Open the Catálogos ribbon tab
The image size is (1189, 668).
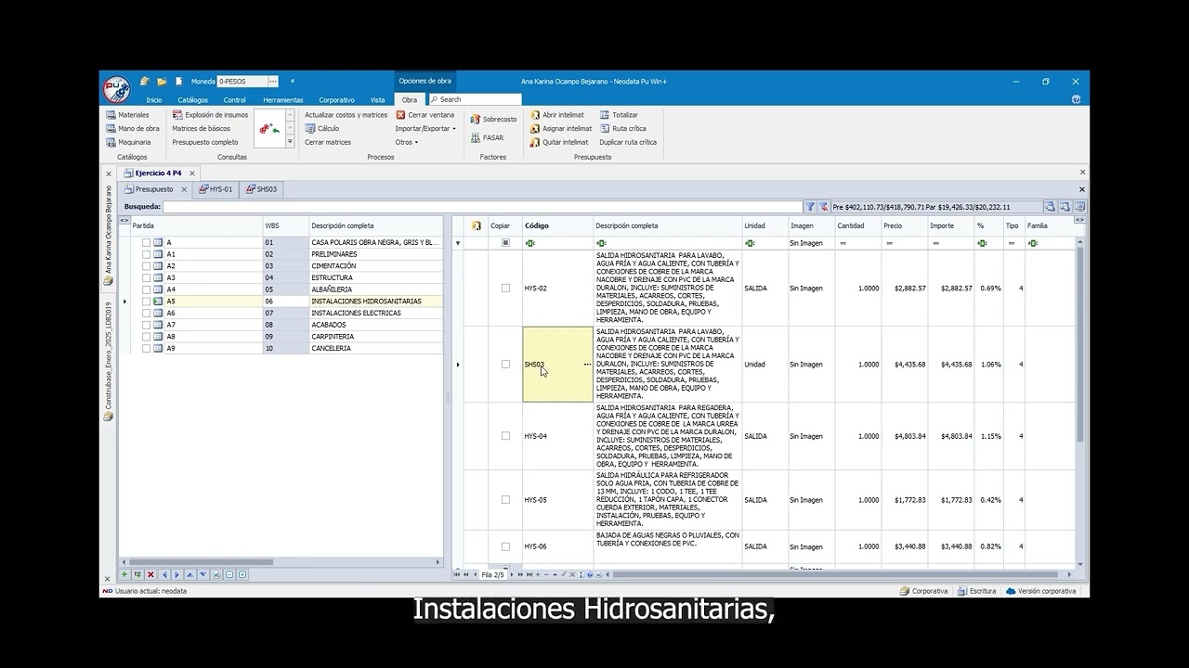point(193,100)
